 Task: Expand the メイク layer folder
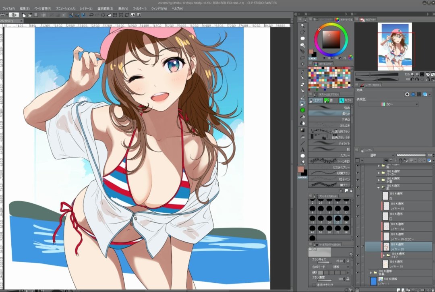(384, 255)
